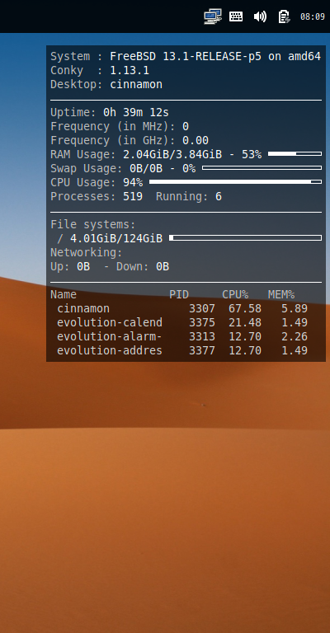
Task: Open the sound volume tray icon
Action: [x=260, y=16]
